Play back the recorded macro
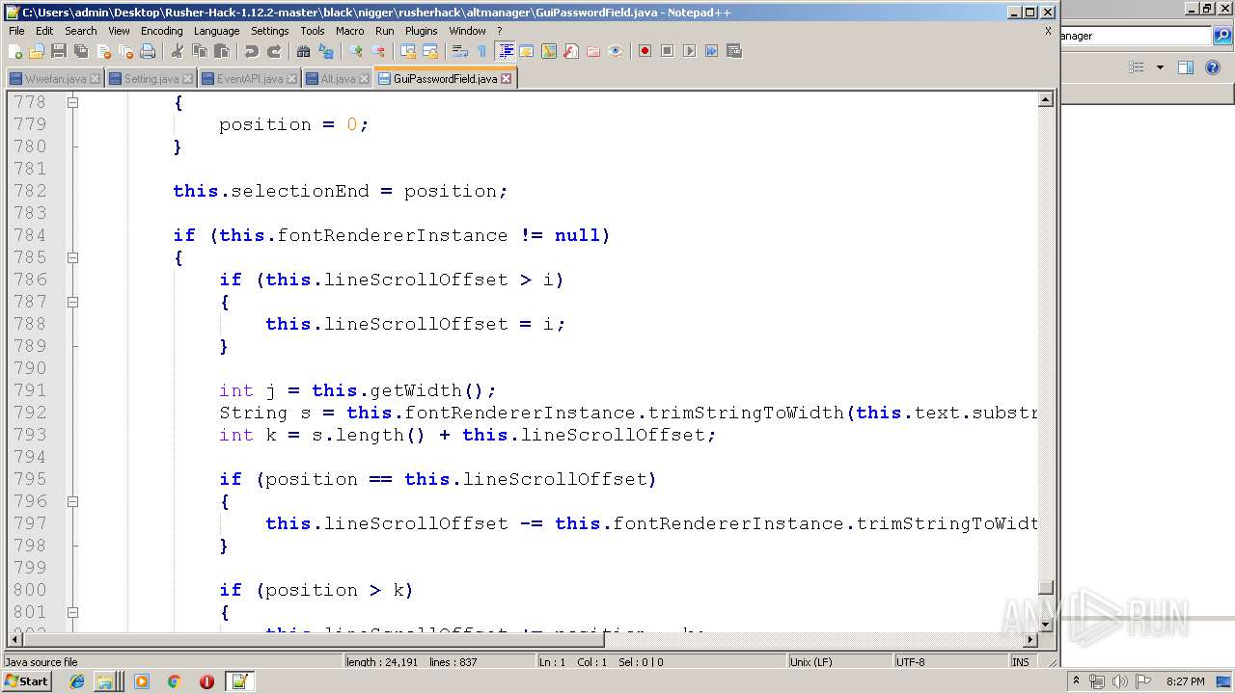 click(689, 51)
